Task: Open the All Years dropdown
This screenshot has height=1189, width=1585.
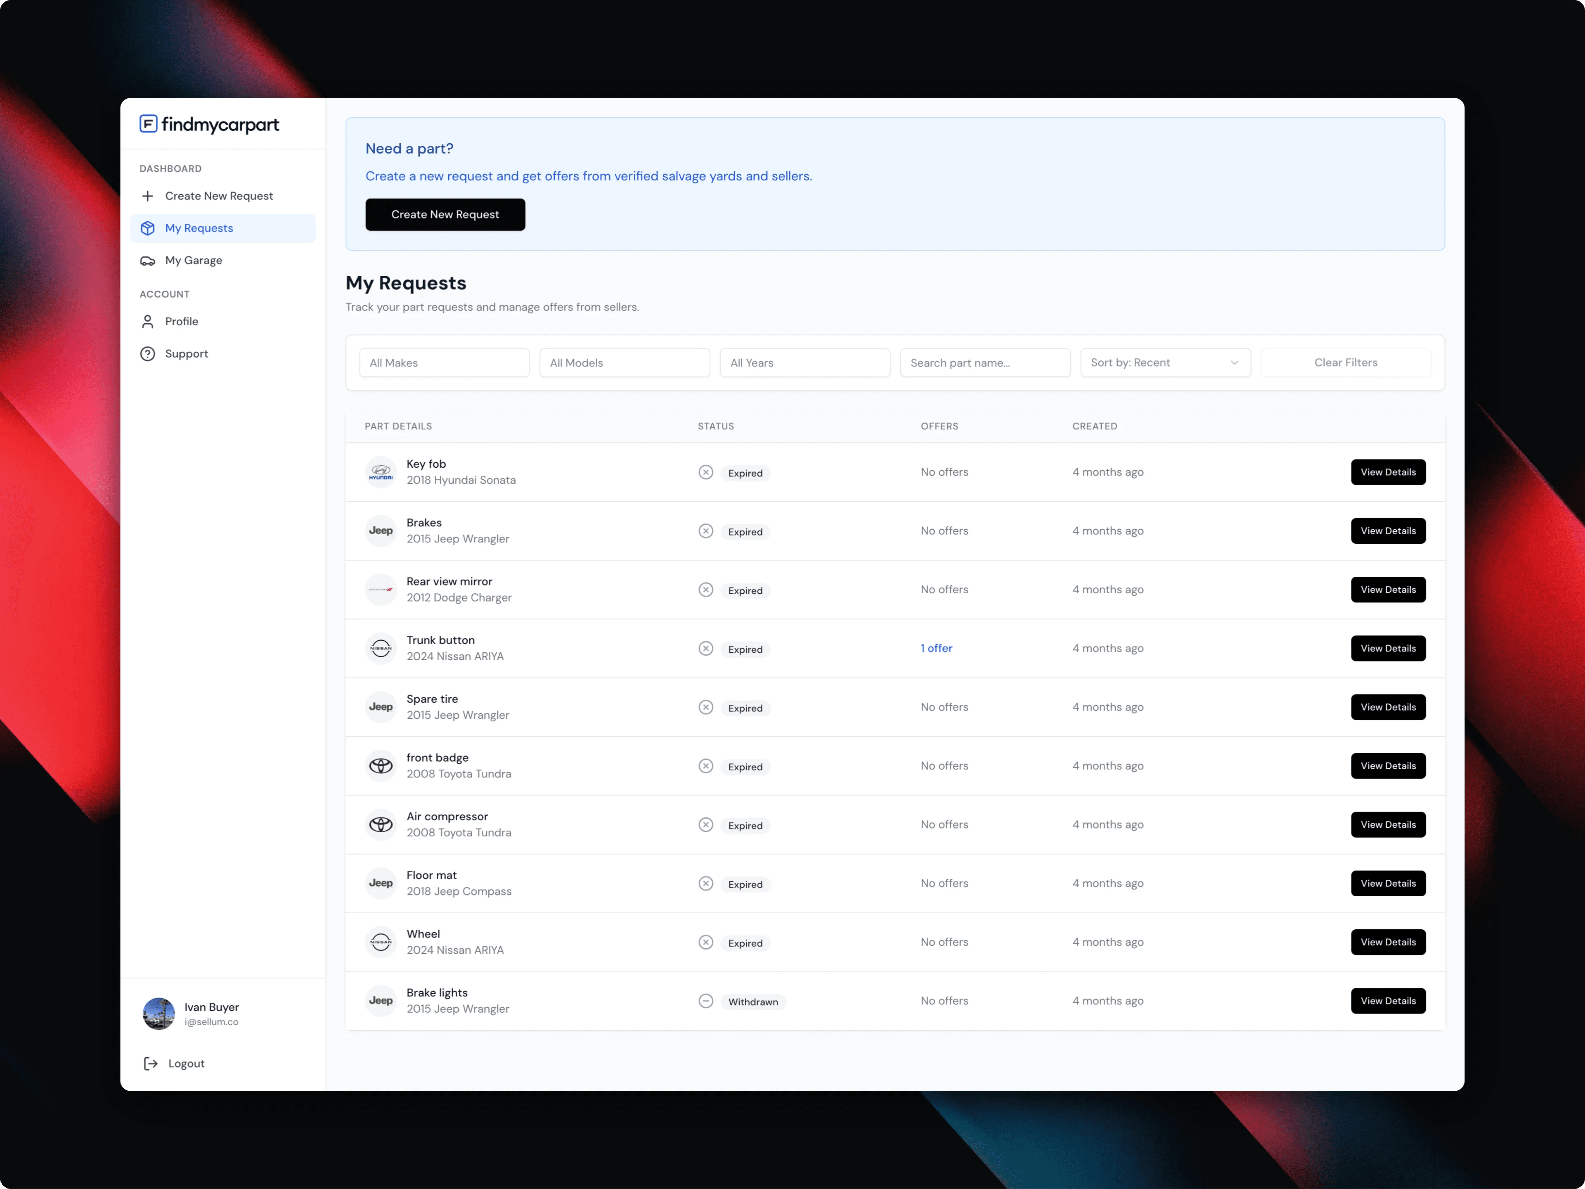Action: coord(805,362)
